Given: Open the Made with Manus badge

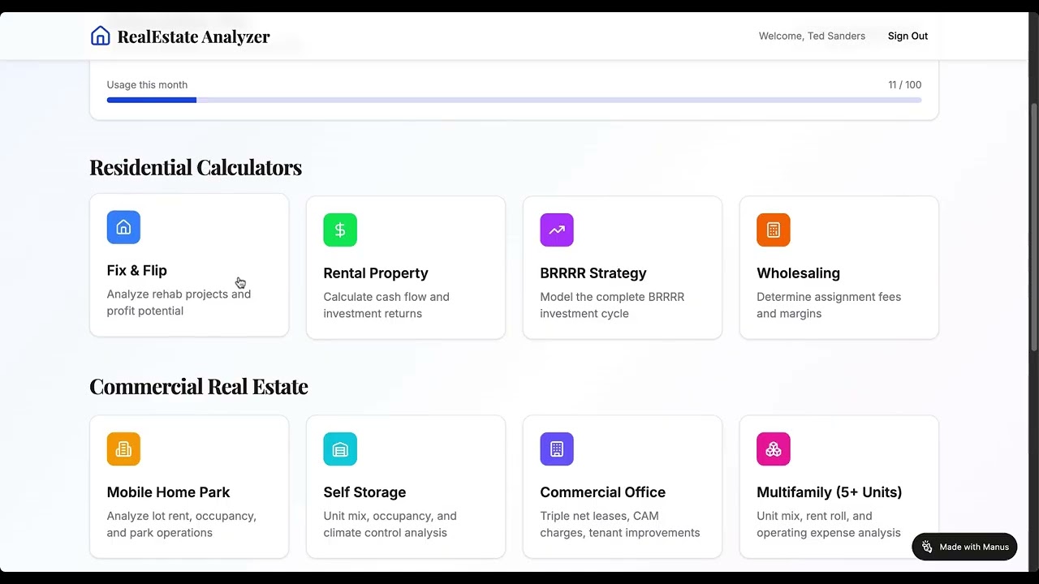Looking at the screenshot, I should [x=964, y=547].
